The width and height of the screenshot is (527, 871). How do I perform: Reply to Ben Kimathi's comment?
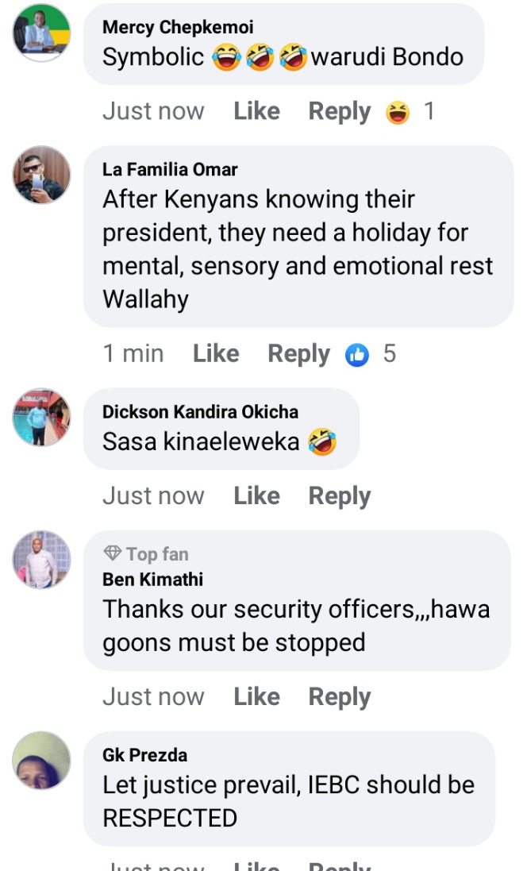click(340, 697)
